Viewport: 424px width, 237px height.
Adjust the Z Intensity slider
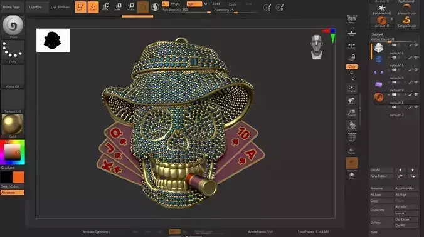pos(236,10)
